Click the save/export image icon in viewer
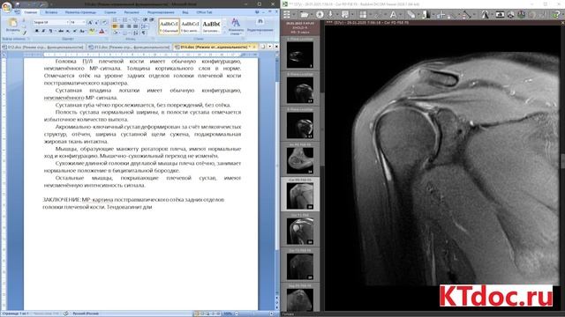Screen dimensions: 565x317 point(345,14)
